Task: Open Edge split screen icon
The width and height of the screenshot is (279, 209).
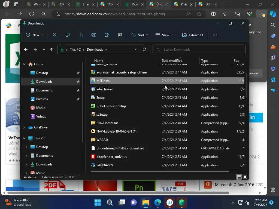Action: (x=213, y=14)
